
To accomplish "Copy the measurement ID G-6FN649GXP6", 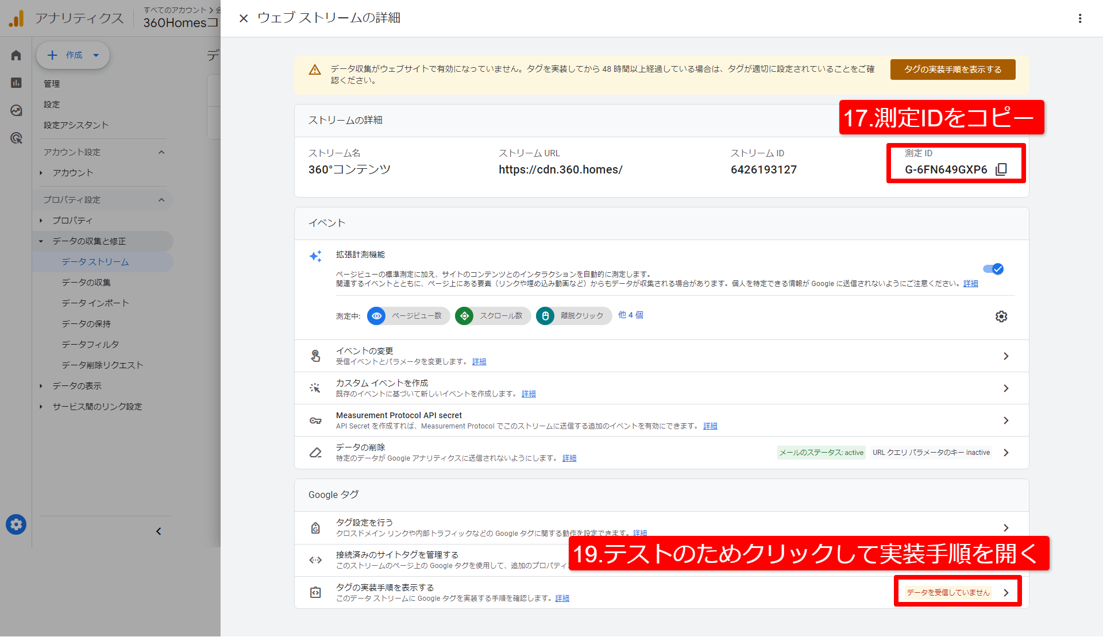I will tap(1001, 169).
